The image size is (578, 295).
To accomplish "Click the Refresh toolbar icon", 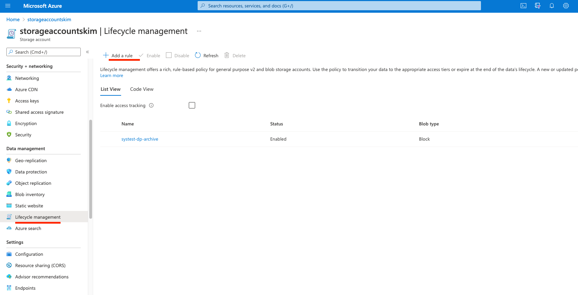I will [198, 55].
